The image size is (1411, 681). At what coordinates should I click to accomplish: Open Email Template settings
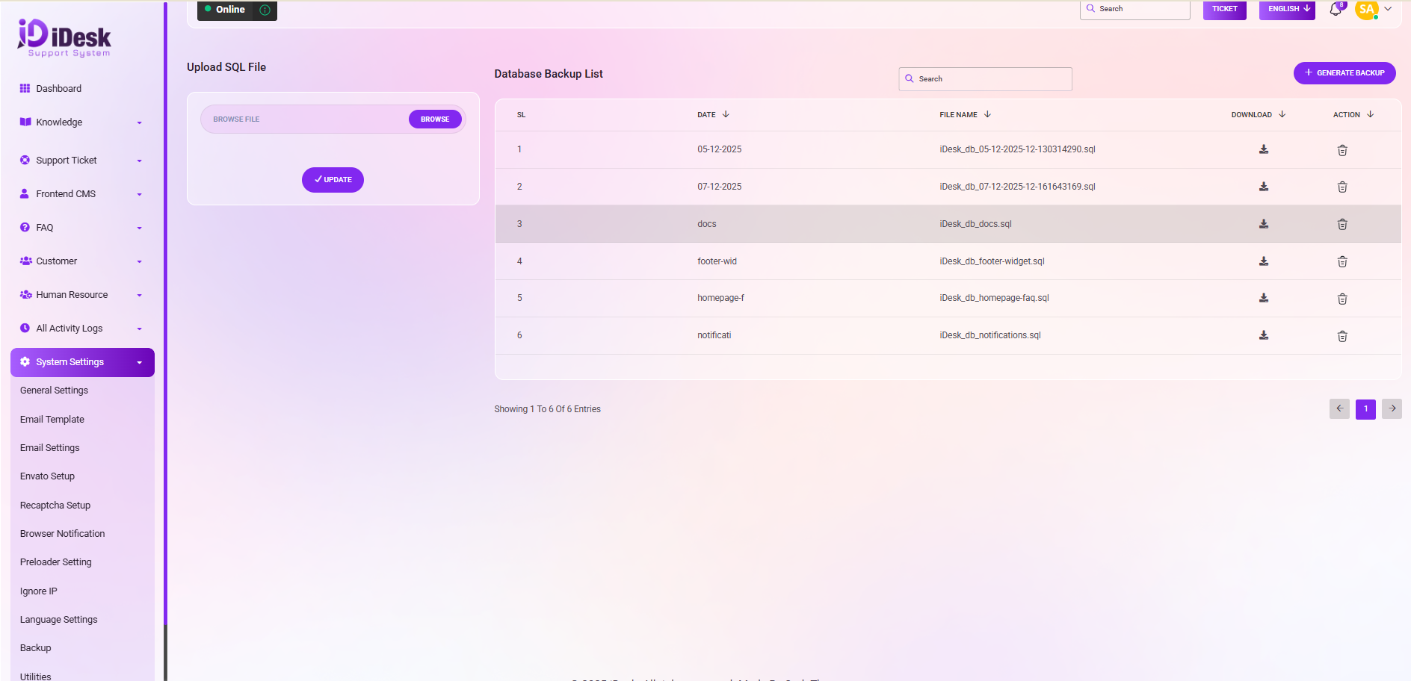click(52, 420)
